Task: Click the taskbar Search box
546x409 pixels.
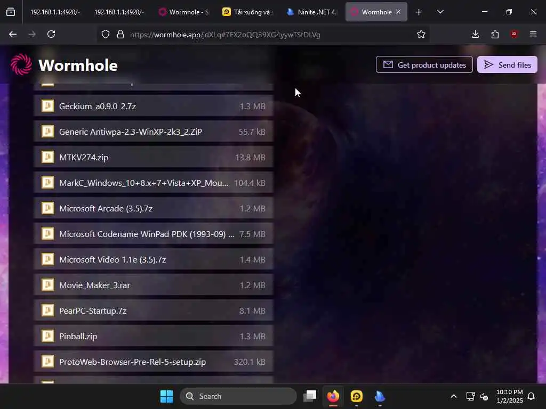Action: pyautogui.click(x=238, y=396)
